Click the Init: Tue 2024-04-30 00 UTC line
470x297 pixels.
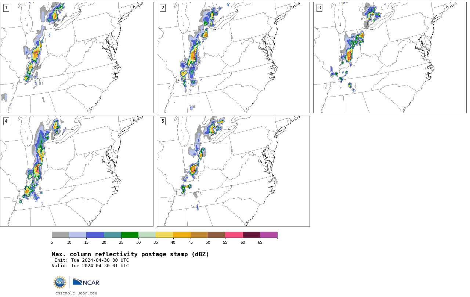point(92,260)
